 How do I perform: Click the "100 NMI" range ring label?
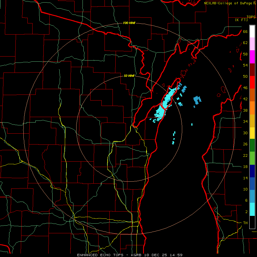pos(129,23)
